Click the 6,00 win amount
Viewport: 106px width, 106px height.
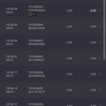point(93,11)
